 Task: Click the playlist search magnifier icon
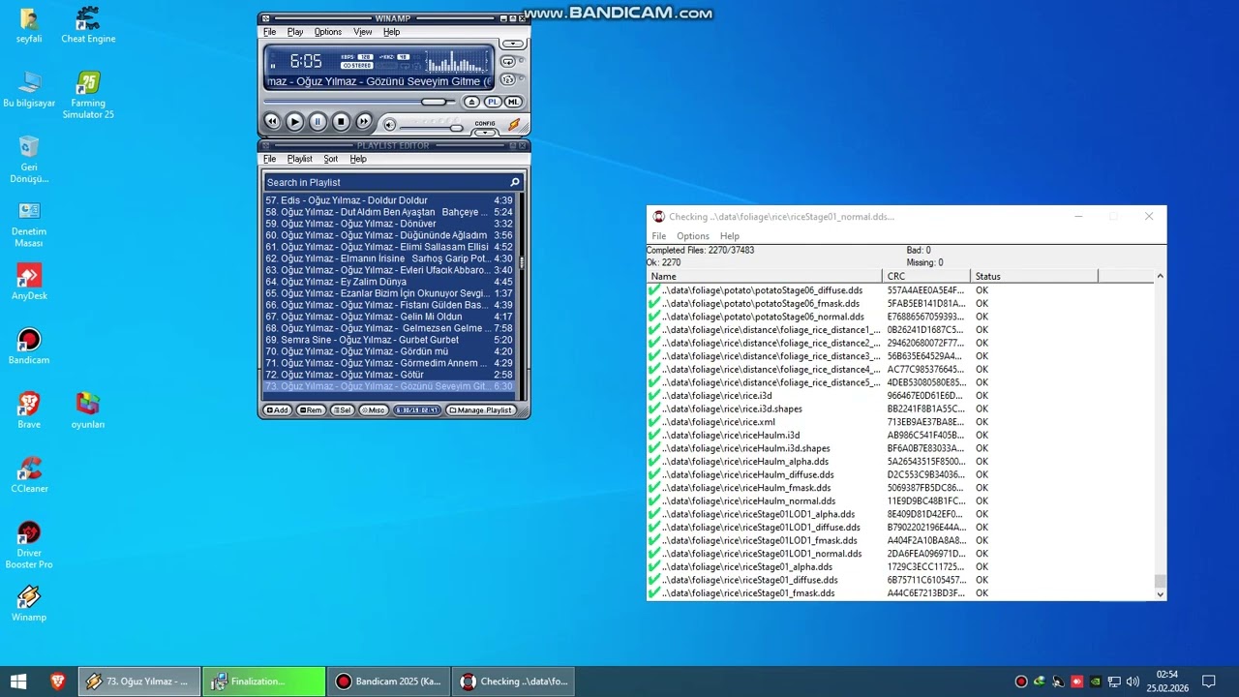(515, 182)
